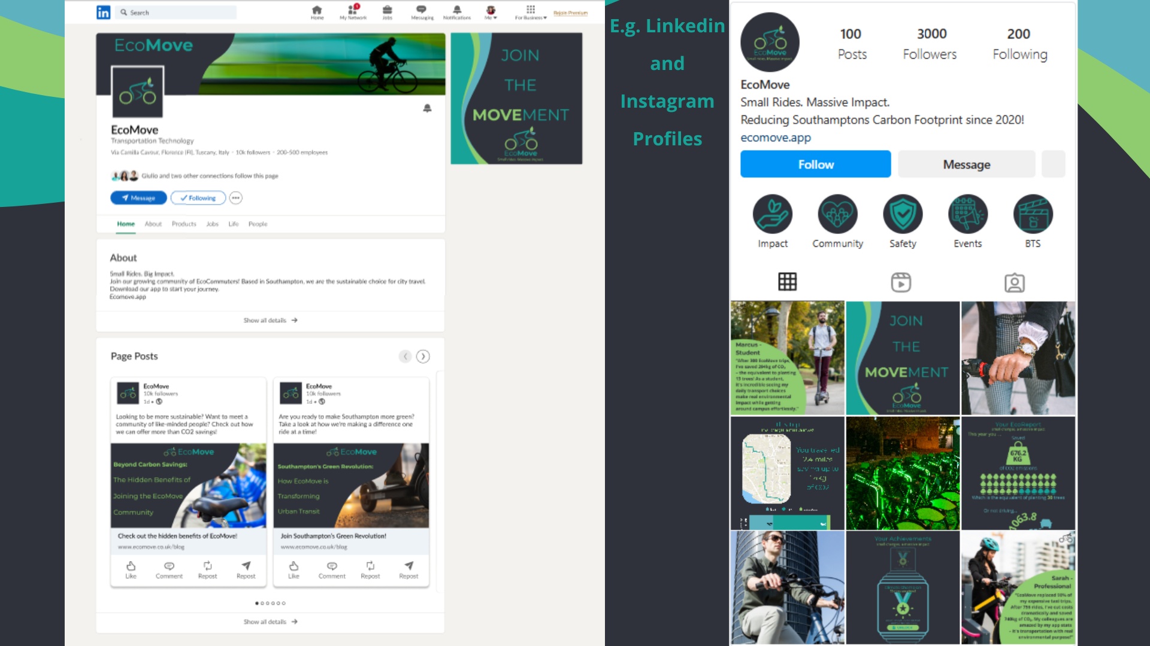
Task: Click the LinkedIn logo icon
Action: (103, 12)
